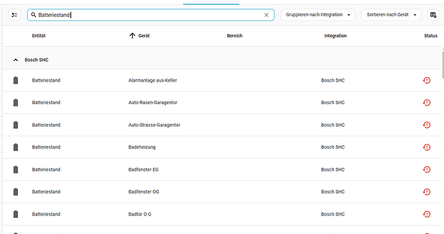
Task: Click status icon for Badfenster EG
Action: [x=427, y=170]
